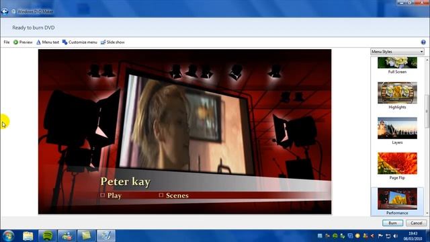Open Spotify from the taskbar
Image resolution: width=430 pixels, height=242 pixels.
[x=48, y=236]
